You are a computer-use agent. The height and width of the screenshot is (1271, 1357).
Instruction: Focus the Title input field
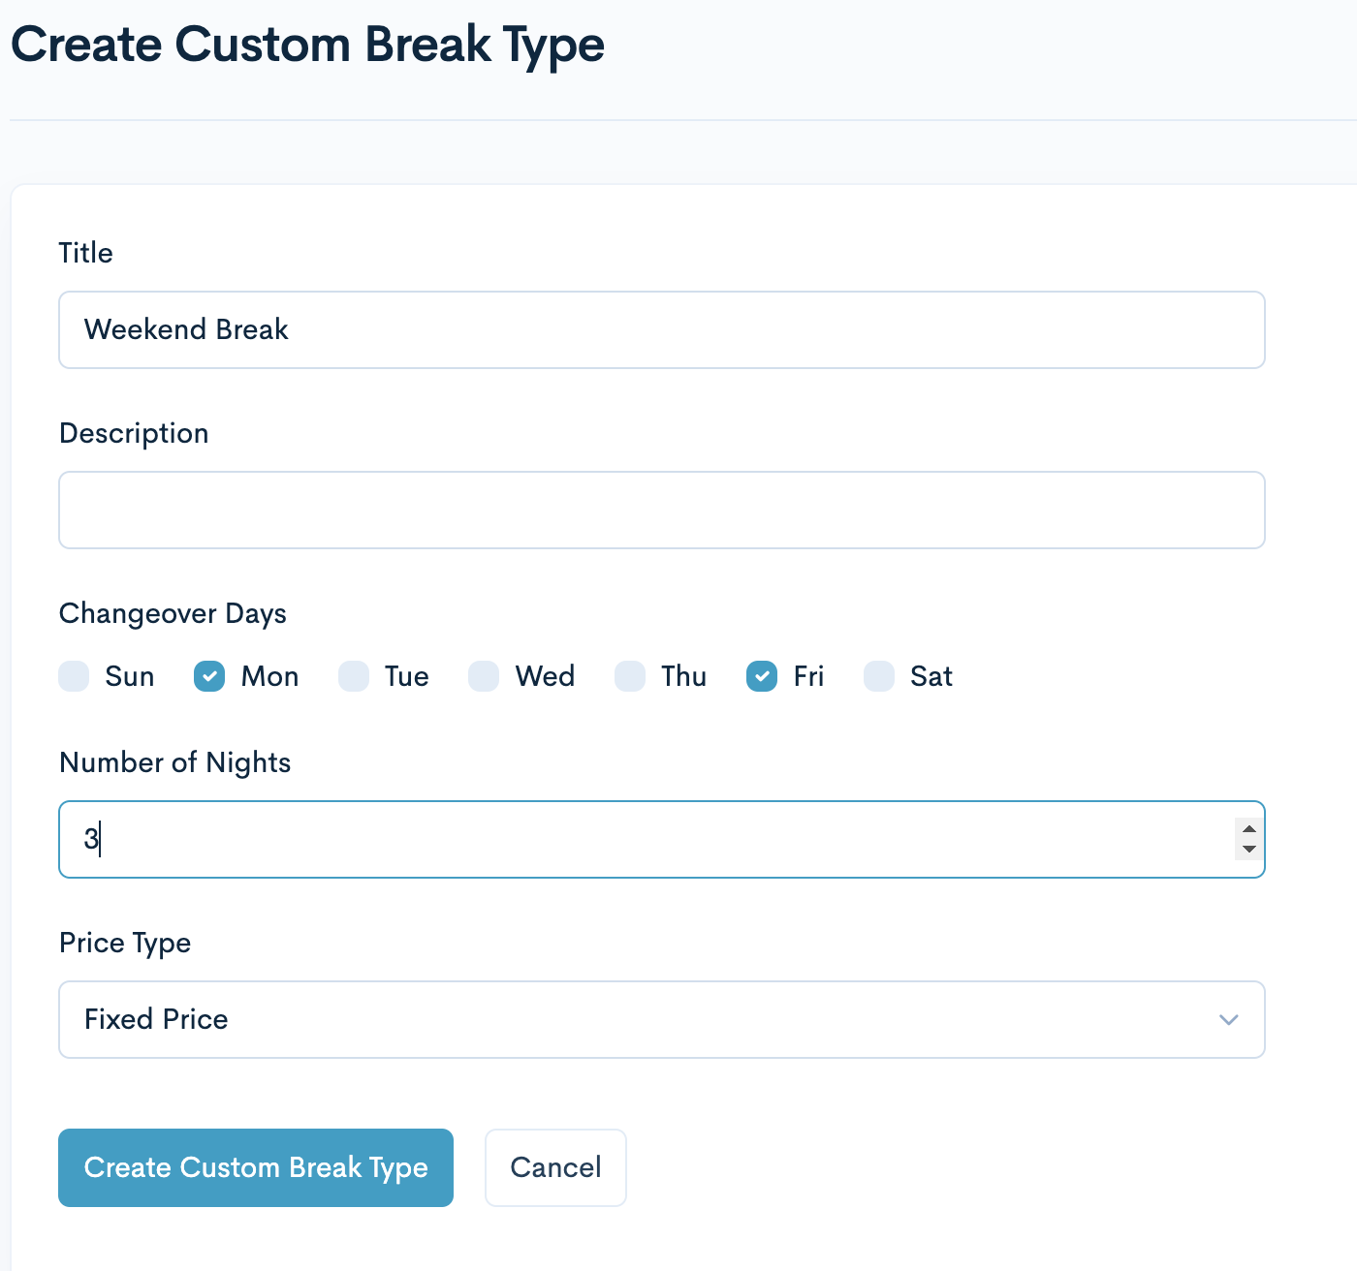(661, 330)
